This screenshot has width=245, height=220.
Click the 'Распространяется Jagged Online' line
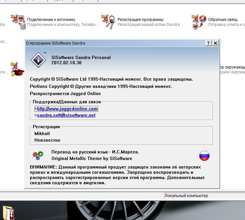click(65, 93)
